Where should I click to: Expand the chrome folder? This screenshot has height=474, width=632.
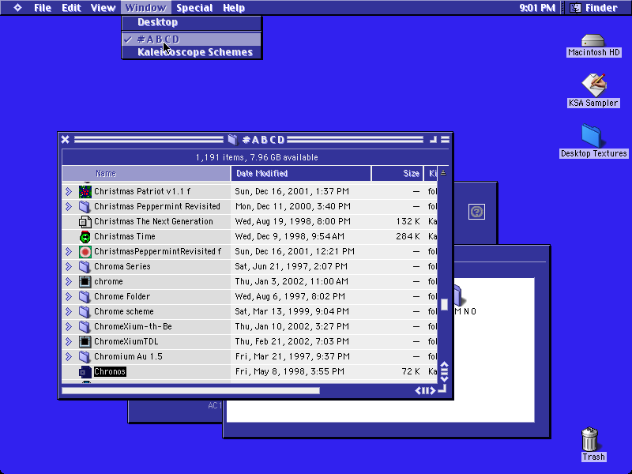69,281
